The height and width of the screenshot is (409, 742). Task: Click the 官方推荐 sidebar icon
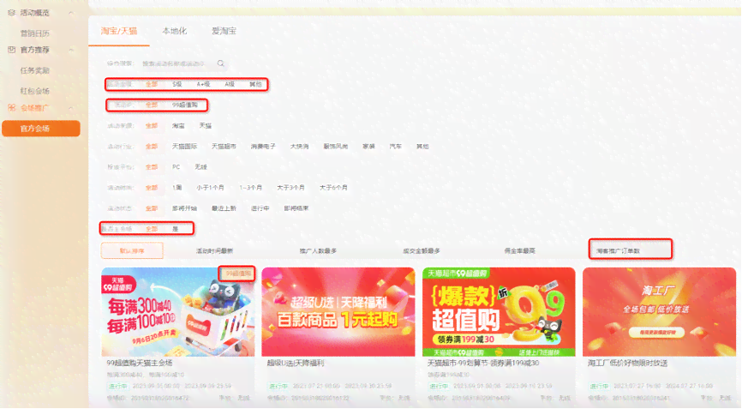(x=11, y=50)
